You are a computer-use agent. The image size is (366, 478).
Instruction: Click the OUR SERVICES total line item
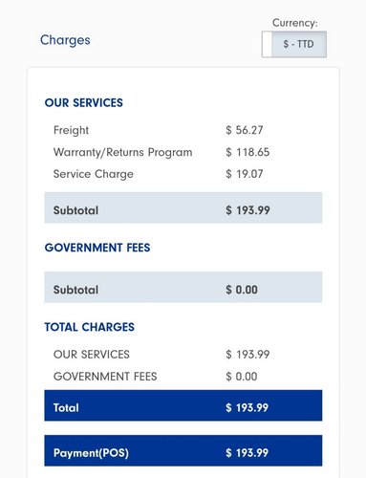click(x=92, y=355)
